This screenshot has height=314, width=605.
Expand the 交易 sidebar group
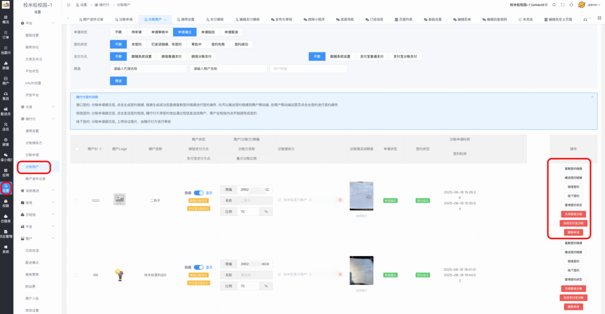click(37, 107)
